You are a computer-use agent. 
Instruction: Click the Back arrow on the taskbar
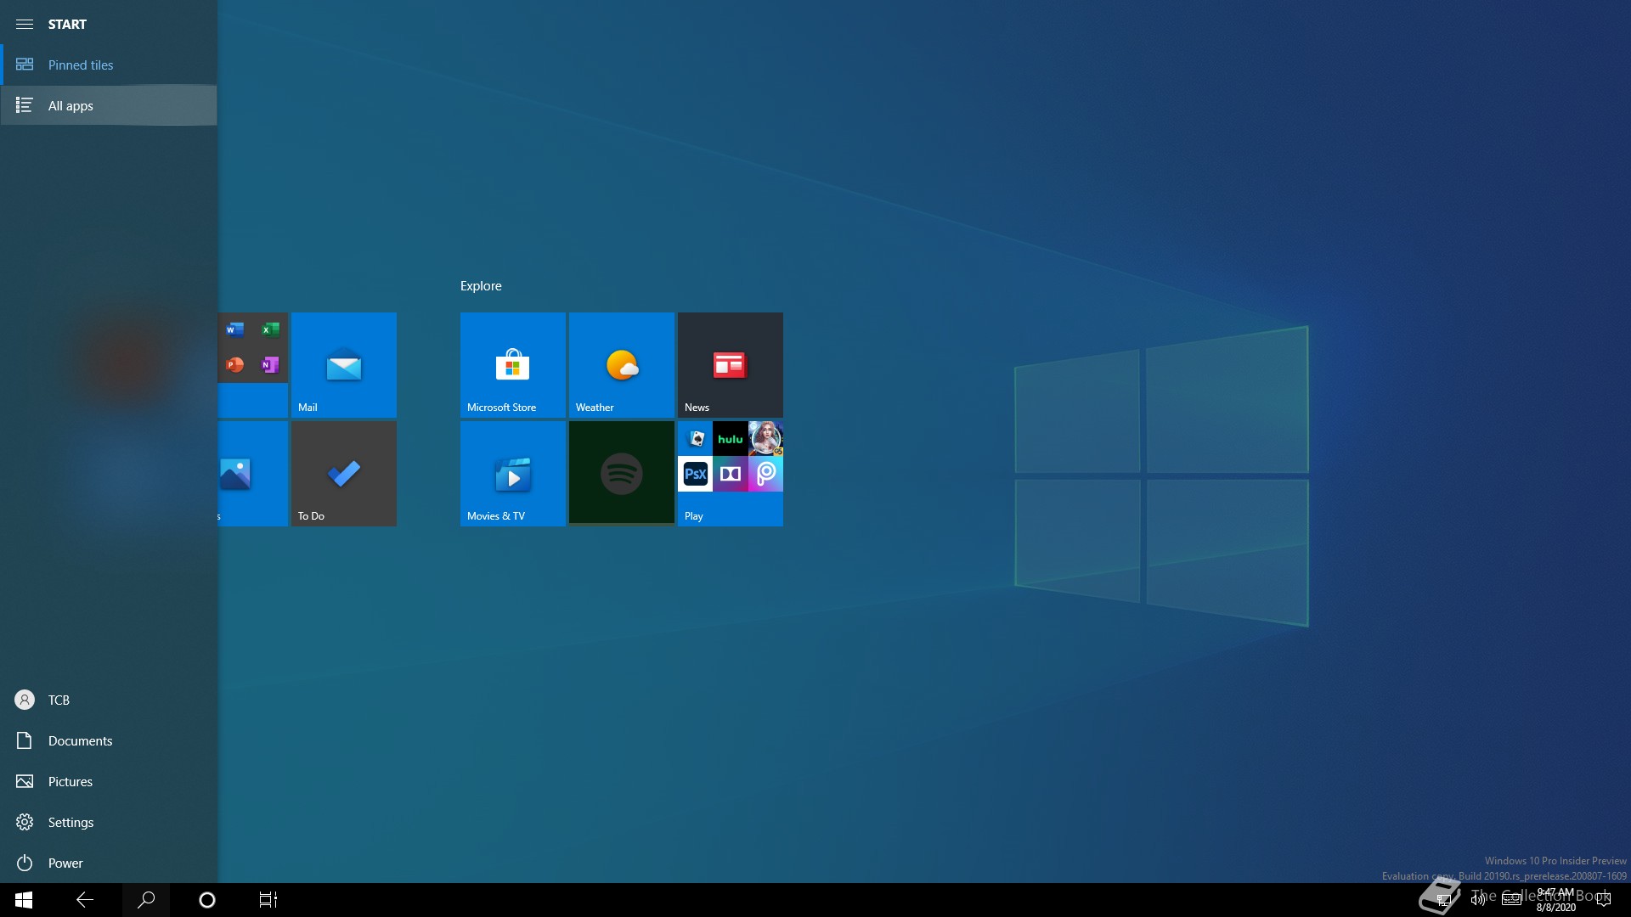pos(85,900)
